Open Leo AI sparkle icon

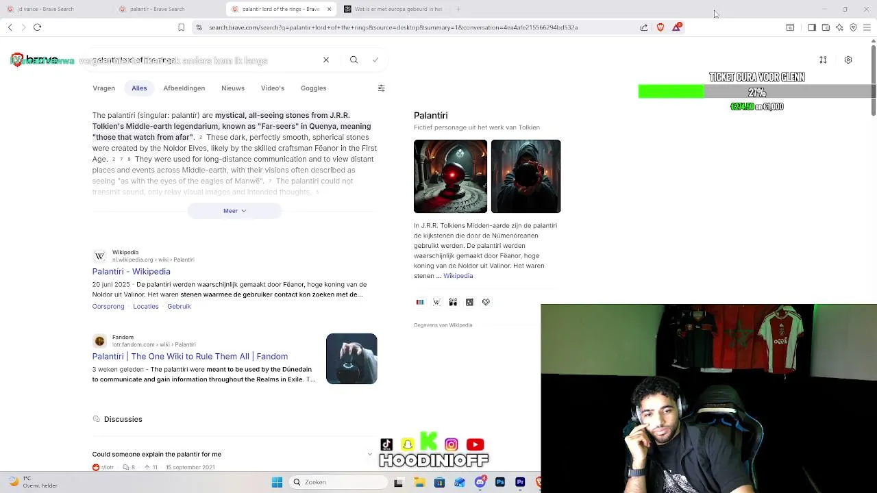(x=839, y=27)
